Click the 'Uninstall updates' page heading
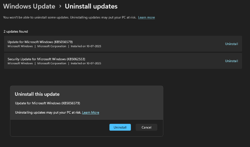This screenshot has width=250, height=147. (91, 6)
